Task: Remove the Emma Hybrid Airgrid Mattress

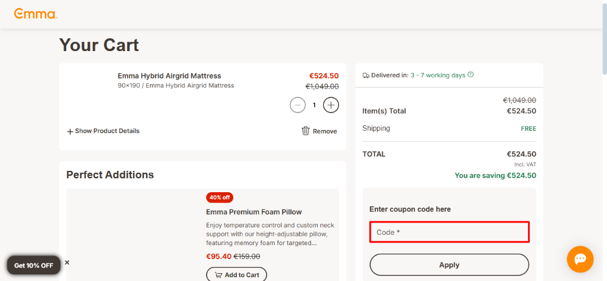Action: 319,131
